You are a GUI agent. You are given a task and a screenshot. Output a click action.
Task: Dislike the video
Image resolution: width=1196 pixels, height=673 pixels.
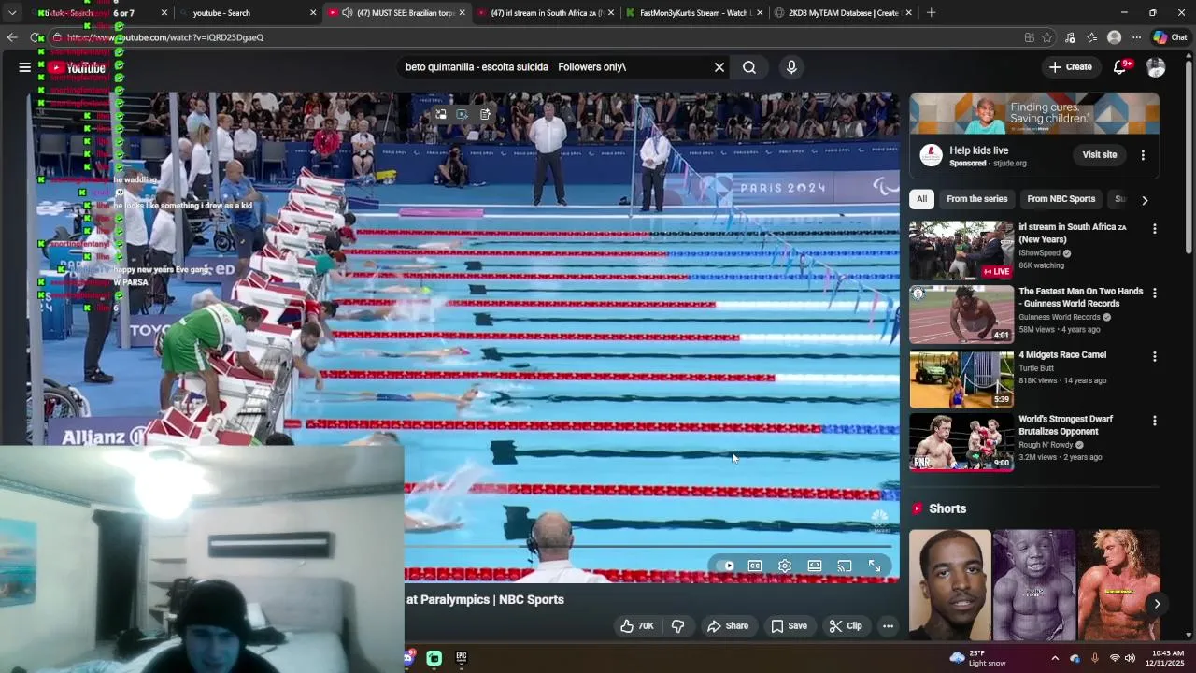(x=679, y=626)
